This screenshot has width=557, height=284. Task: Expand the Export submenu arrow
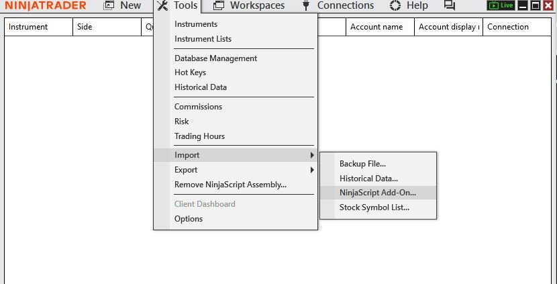(x=312, y=170)
